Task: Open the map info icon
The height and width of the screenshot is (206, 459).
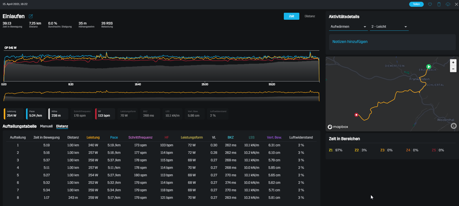Action: (453, 126)
